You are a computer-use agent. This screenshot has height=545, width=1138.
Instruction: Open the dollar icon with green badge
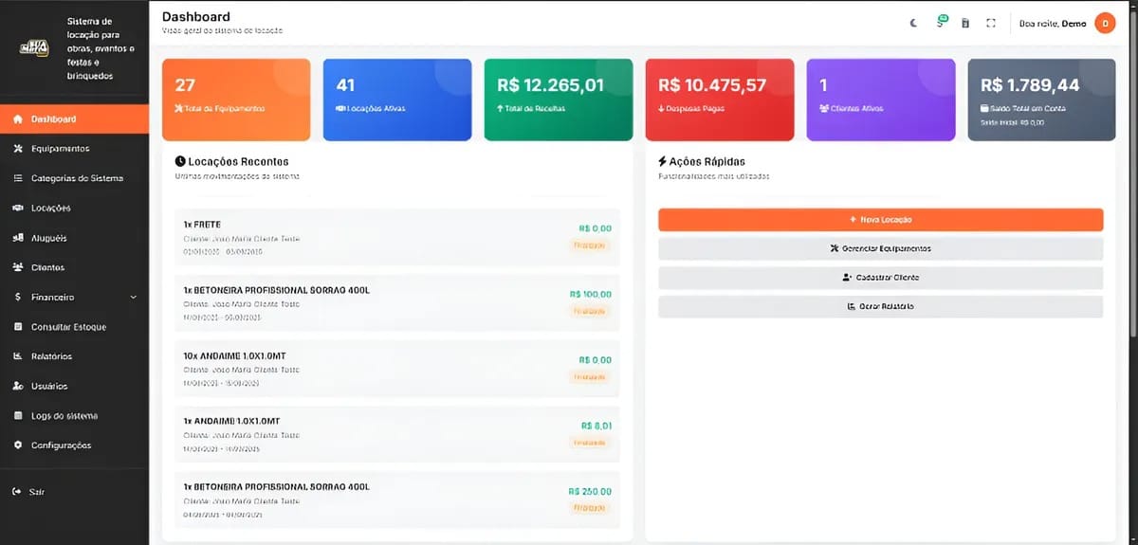[x=940, y=23]
